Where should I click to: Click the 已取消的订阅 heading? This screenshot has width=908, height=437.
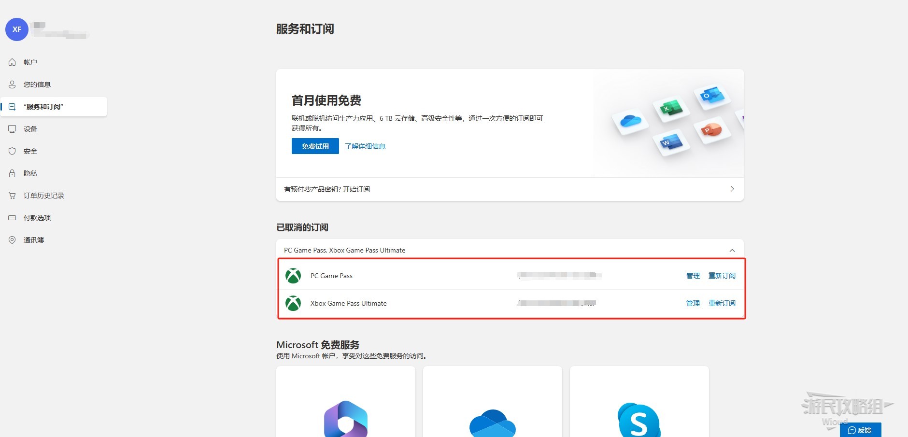click(302, 227)
